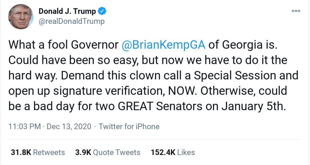Click the display name Donald J. Trump
This screenshot has height=165, width=310.
67,11
